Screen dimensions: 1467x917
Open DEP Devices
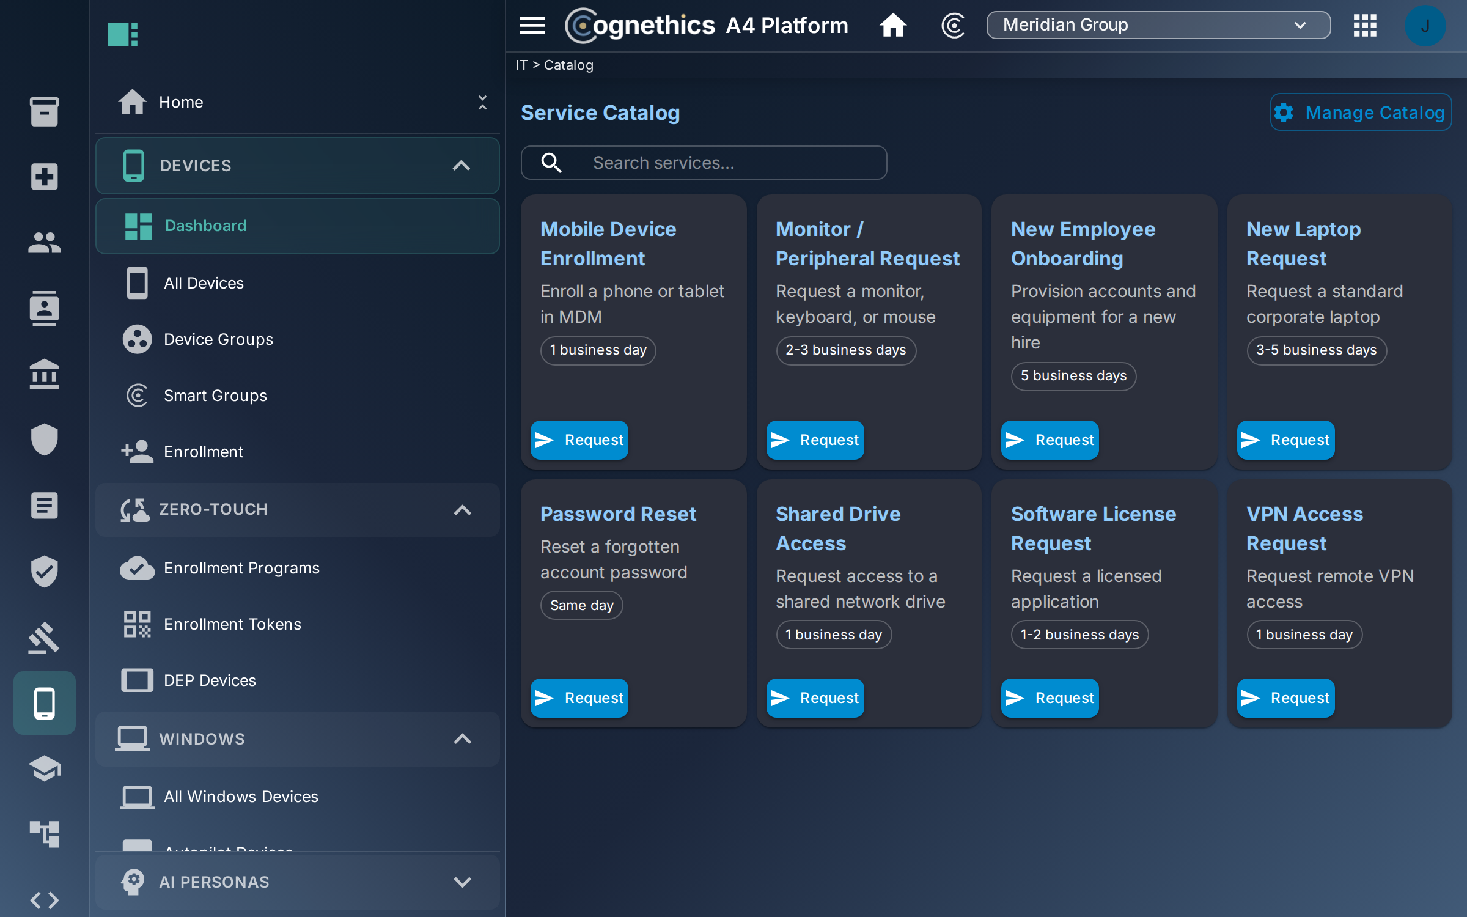coord(297,680)
